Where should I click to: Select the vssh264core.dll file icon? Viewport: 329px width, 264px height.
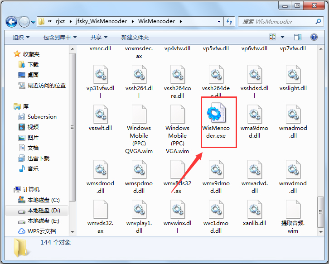point(178,74)
